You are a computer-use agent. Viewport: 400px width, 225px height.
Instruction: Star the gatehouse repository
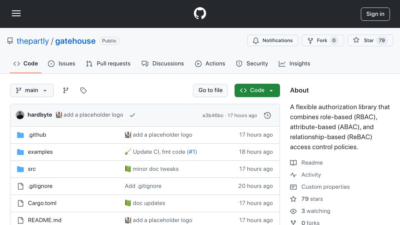coord(370,40)
